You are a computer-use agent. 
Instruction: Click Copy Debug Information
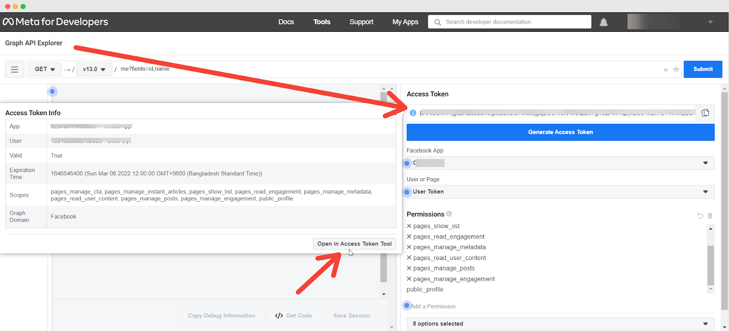coord(221,316)
